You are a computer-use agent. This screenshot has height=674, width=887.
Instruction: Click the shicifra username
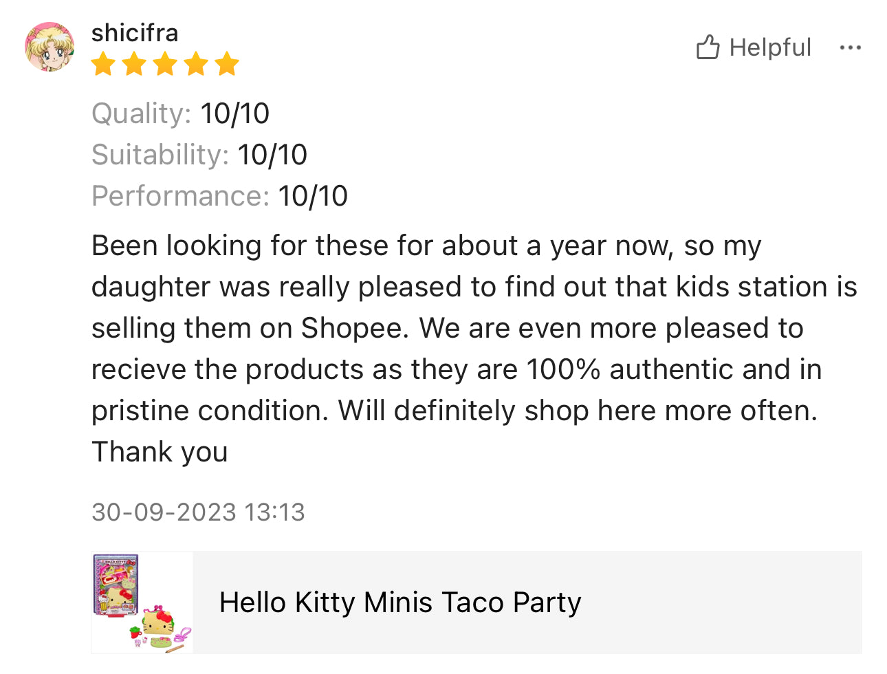(135, 32)
